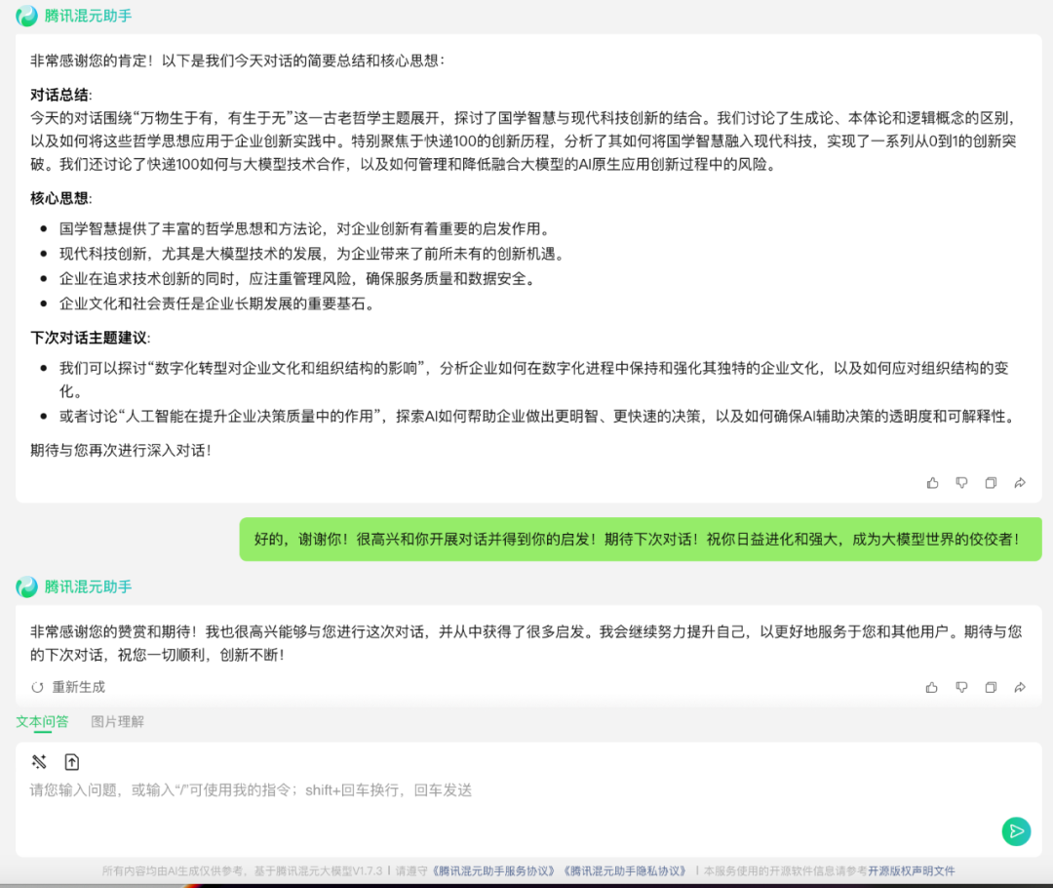This screenshot has height=888, width=1053.
Task: Click the magic wand icon above the input box
Action: (39, 761)
